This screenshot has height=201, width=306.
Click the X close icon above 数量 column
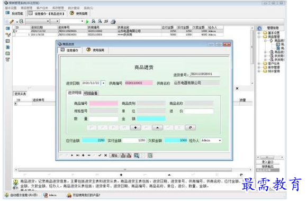tap(237, 88)
